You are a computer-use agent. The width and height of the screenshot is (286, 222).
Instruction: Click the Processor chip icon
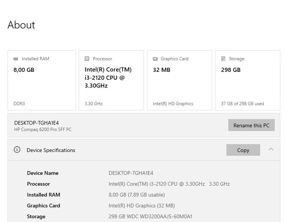(87, 59)
